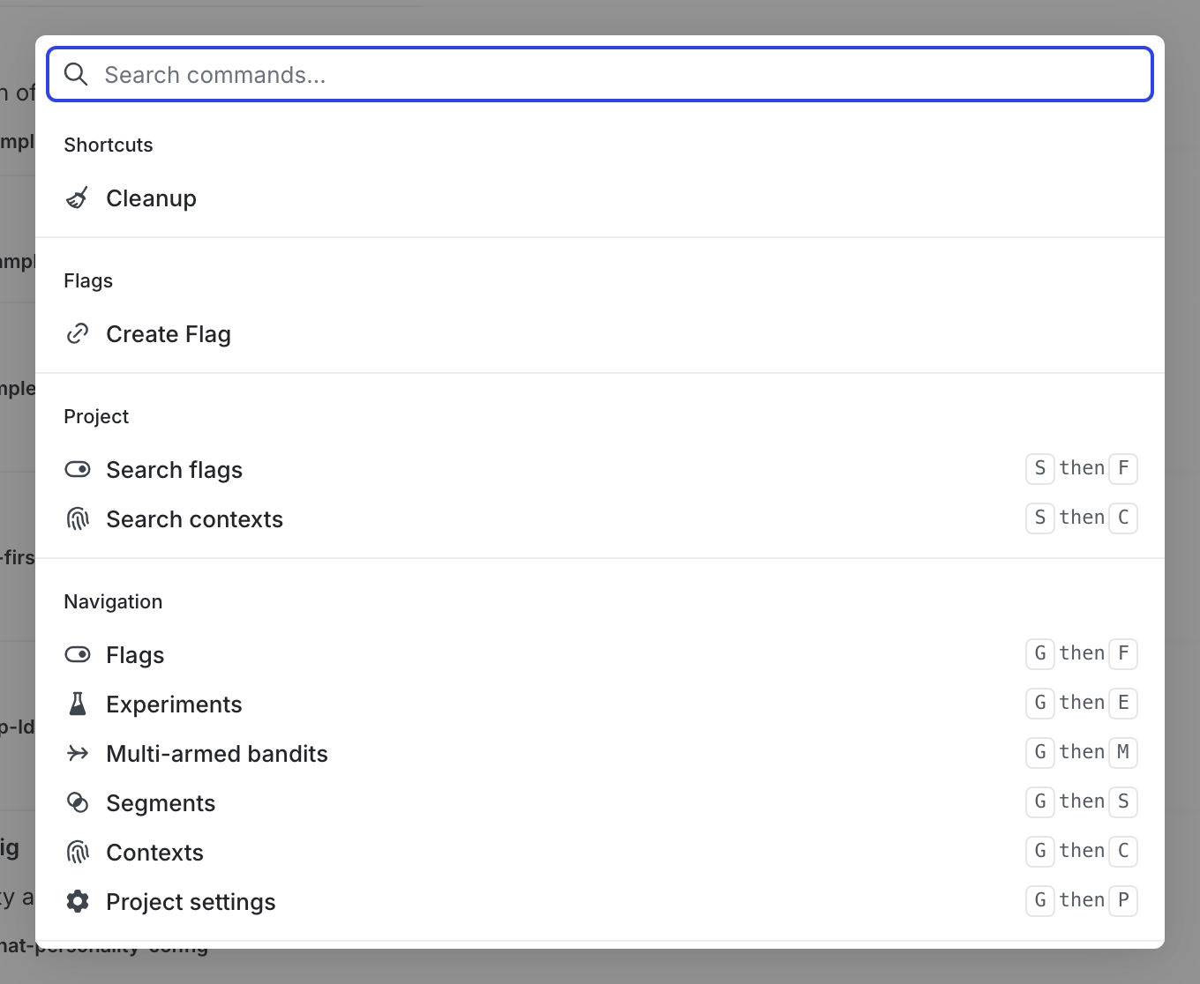Click the link icon beside Create Flag
The image size is (1200, 984).
tap(78, 334)
